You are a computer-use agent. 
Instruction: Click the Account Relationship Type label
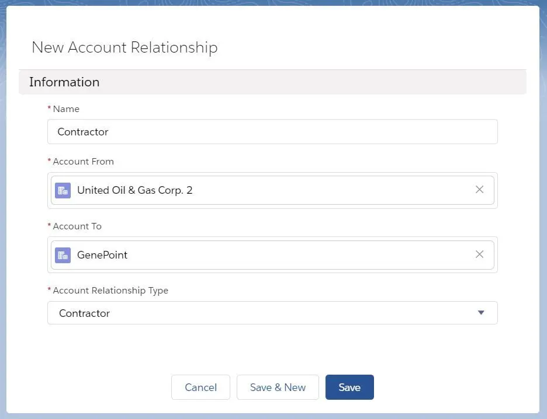110,291
